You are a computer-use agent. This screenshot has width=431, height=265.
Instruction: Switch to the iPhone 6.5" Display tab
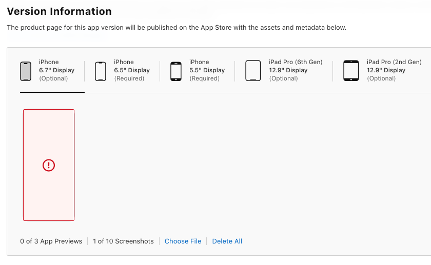[132, 70]
